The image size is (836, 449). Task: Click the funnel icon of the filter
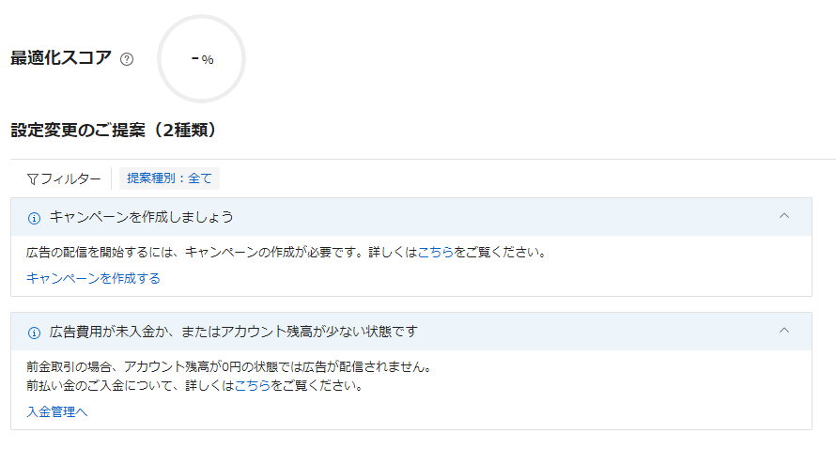pyautogui.click(x=33, y=179)
